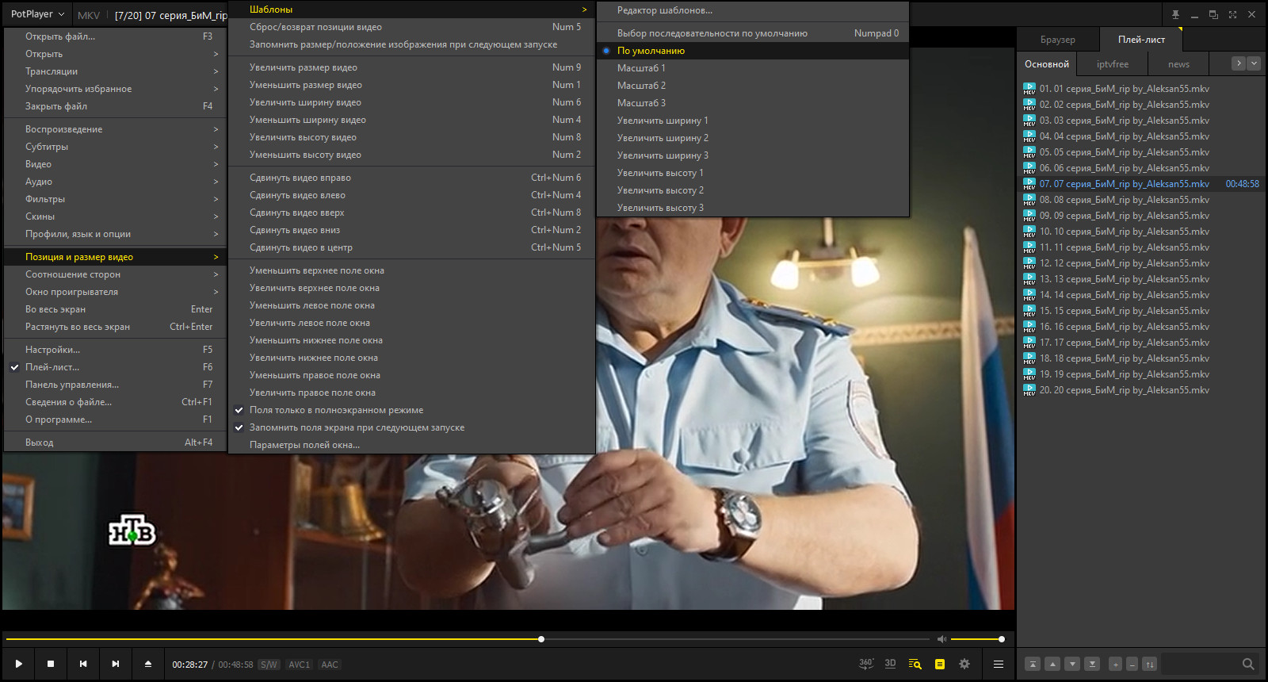Pin the window with the pin icon
Image resolution: width=1268 pixels, height=682 pixels.
pos(1175,14)
